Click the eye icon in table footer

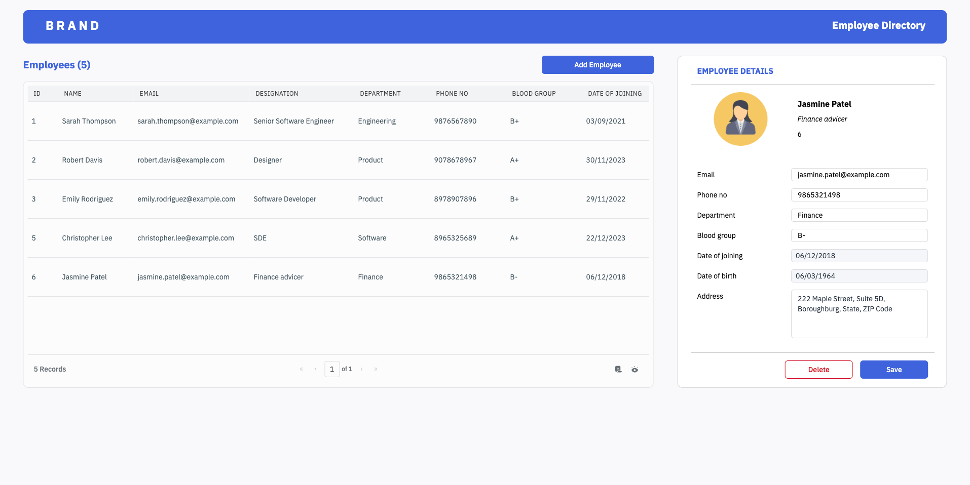(x=635, y=370)
